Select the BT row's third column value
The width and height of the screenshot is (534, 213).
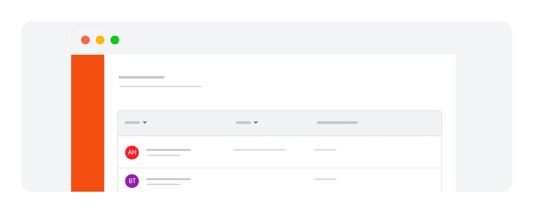tap(325, 179)
